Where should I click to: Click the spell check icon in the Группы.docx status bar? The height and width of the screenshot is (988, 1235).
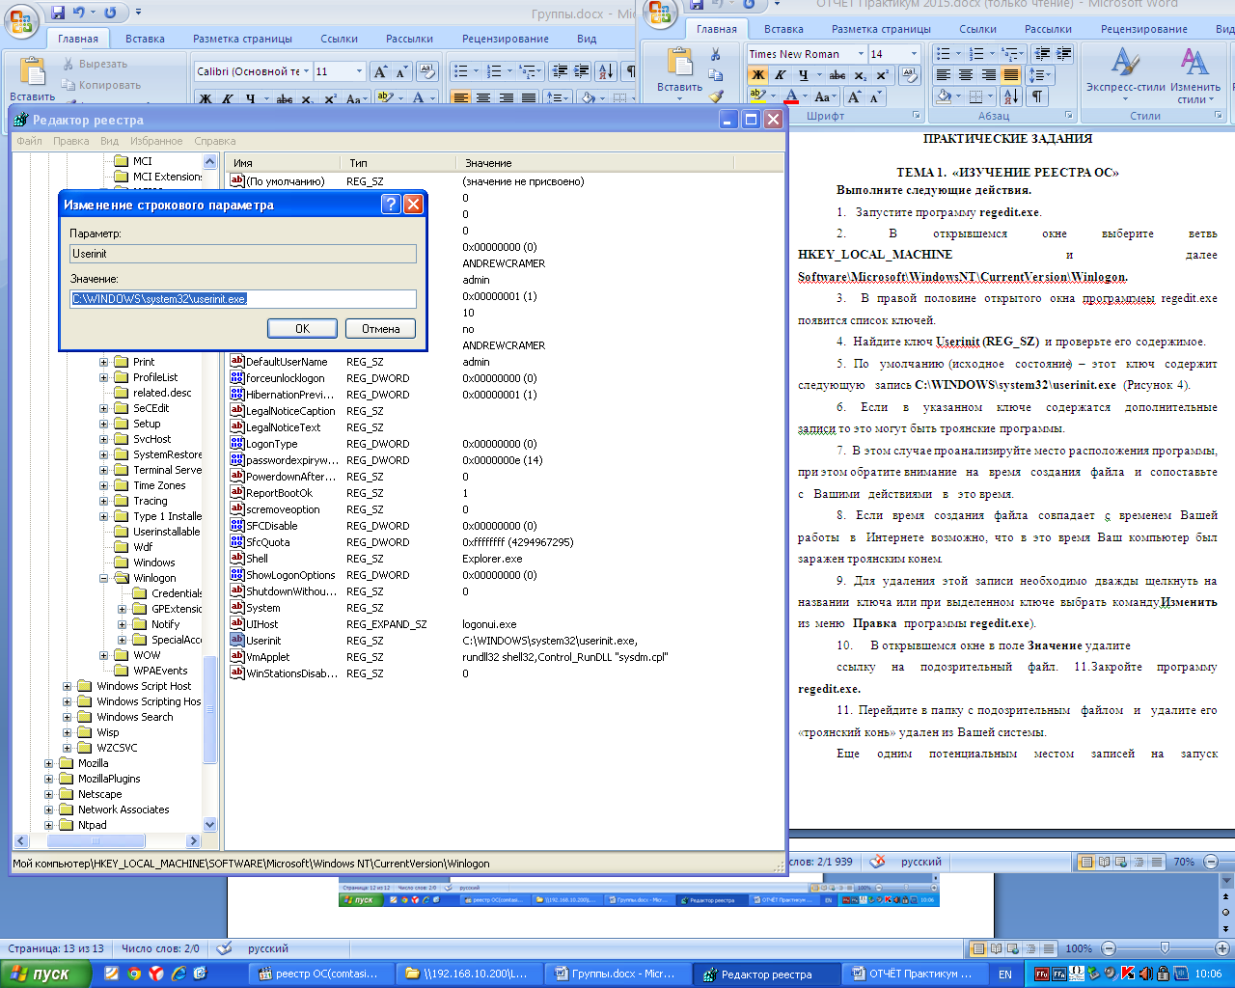224,948
